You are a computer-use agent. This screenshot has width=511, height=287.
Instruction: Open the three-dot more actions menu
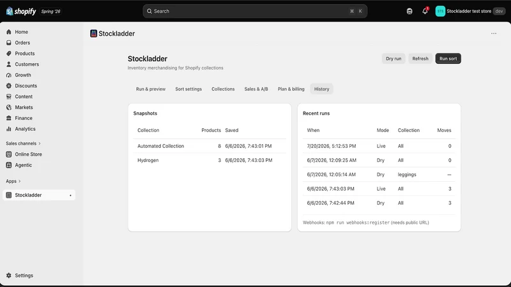494,34
